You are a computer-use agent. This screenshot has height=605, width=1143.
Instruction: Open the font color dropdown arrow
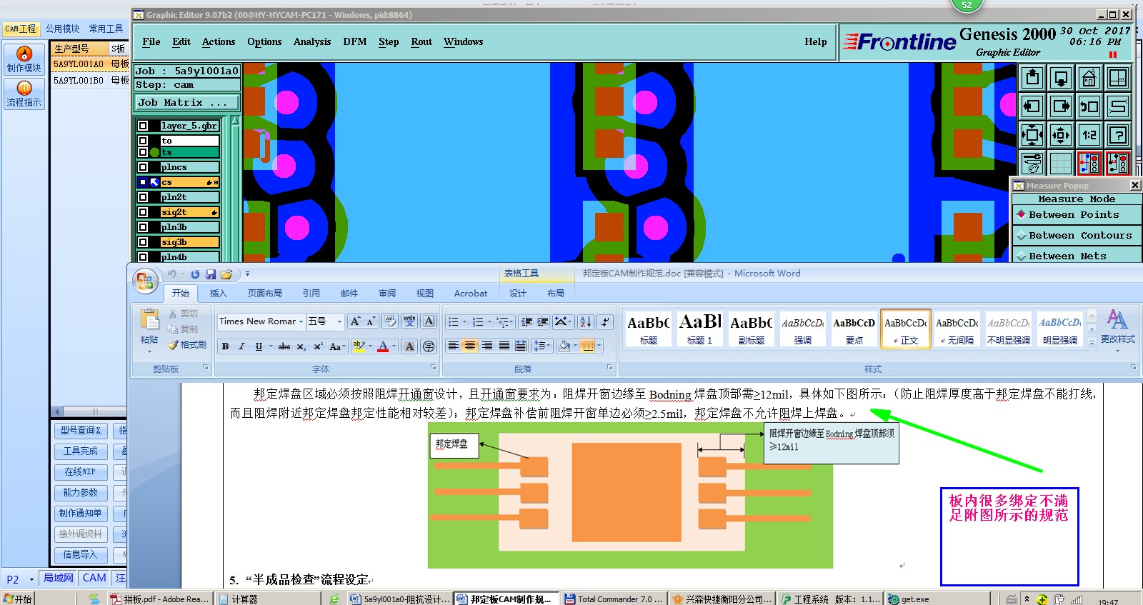[x=394, y=346]
